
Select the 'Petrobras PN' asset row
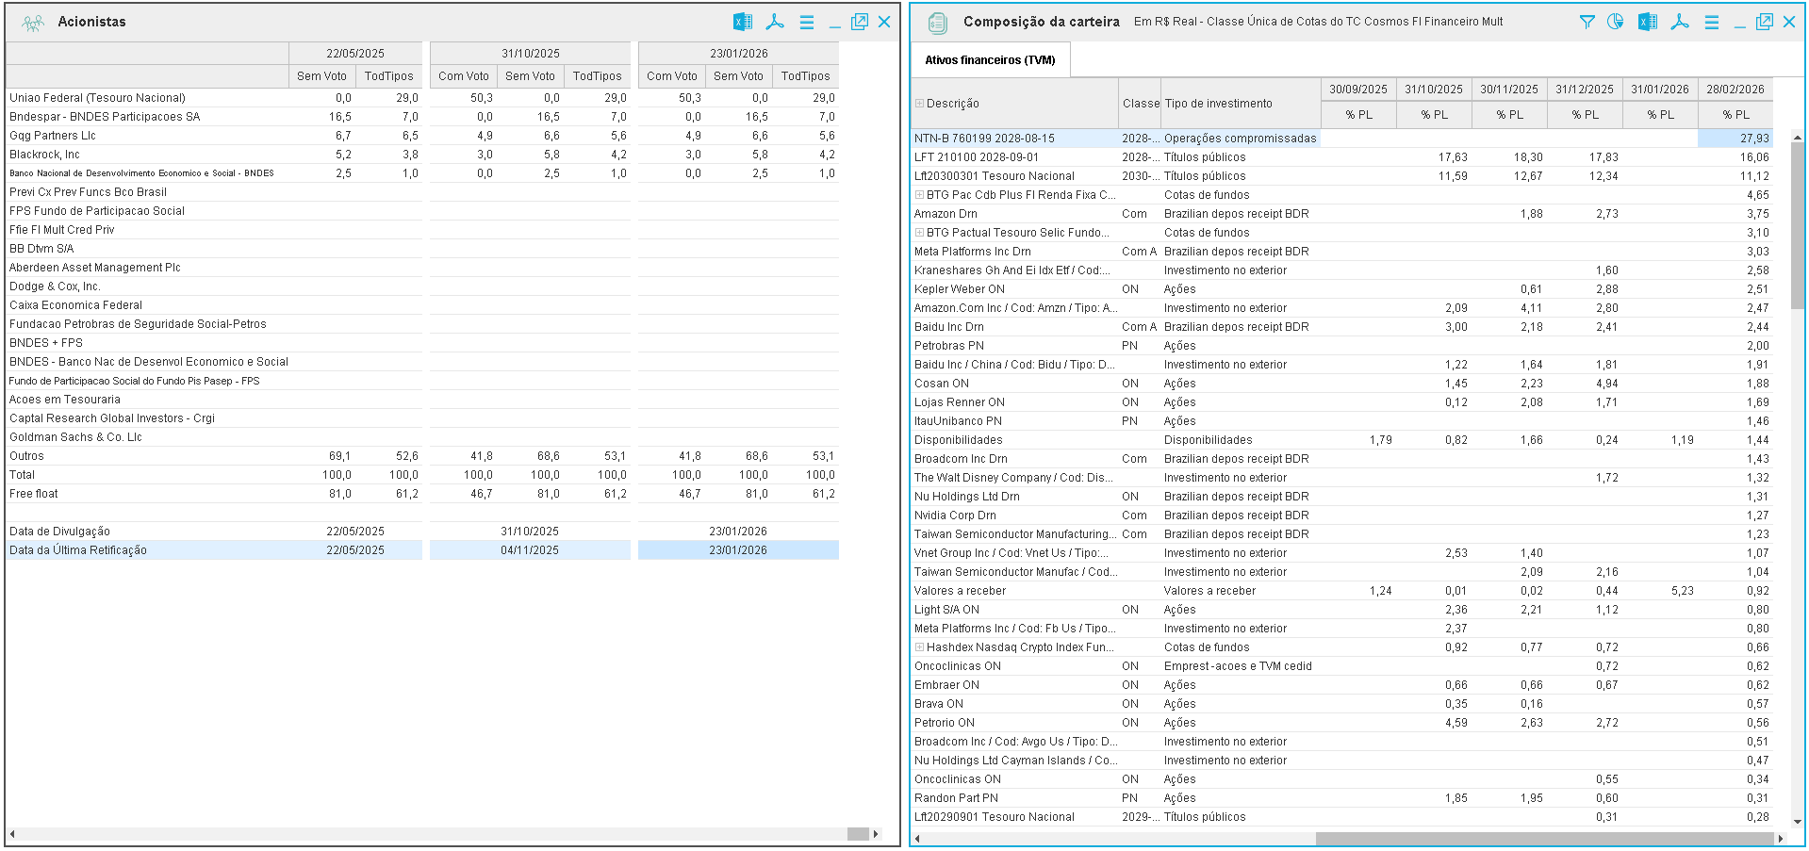(x=1342, y=346)
